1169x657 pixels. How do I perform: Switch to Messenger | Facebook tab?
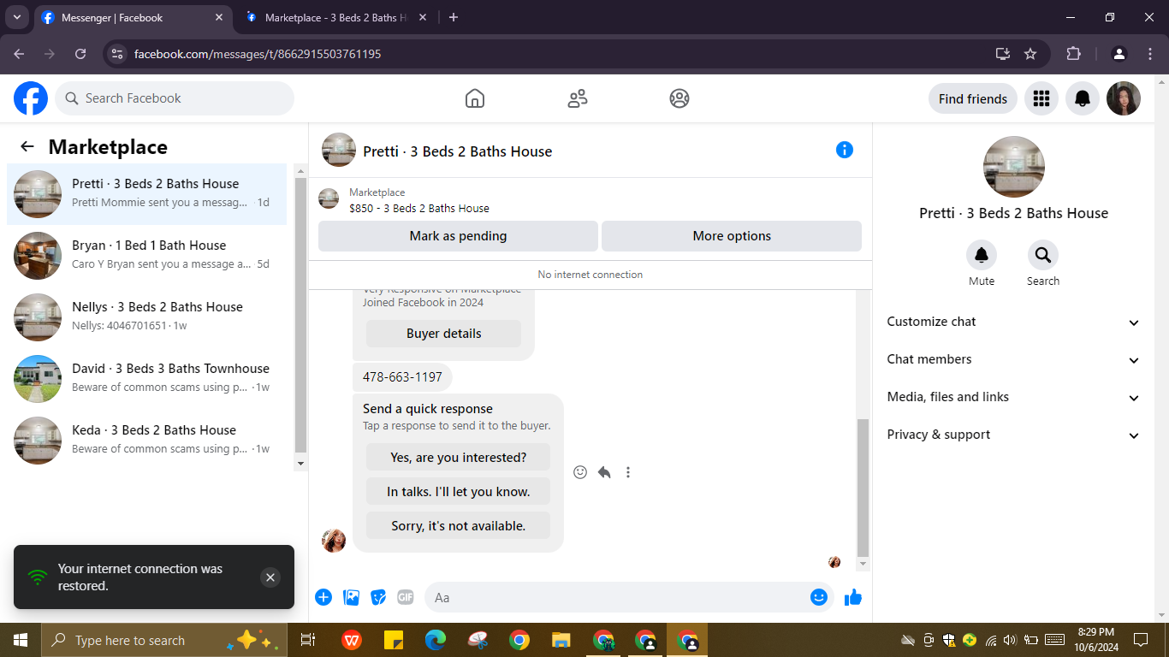click(x=133, y=17)
